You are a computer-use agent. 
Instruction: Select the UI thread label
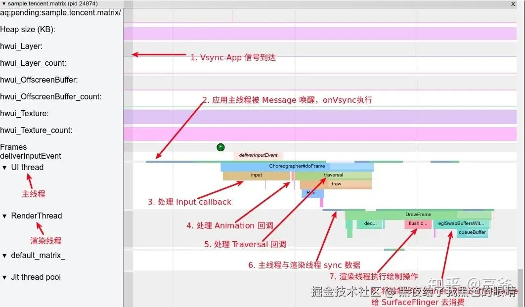click(27, 168)
